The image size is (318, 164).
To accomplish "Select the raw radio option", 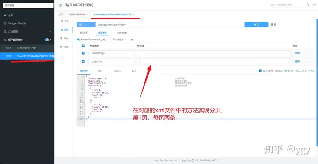I will coord(127,40).
